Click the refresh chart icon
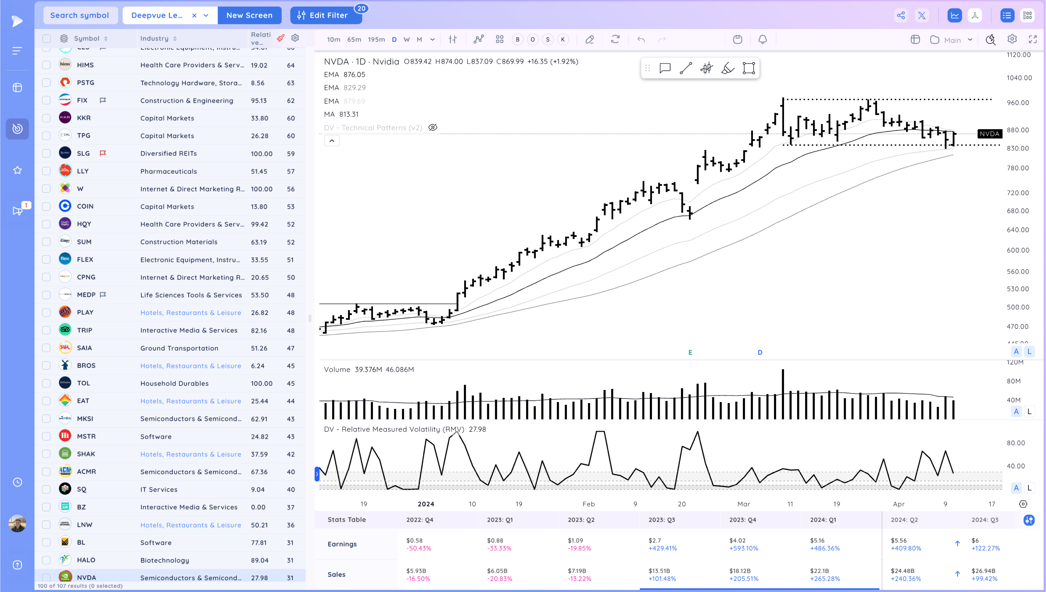This screenshot has width=1046, height=592. (x=615, y=39)
